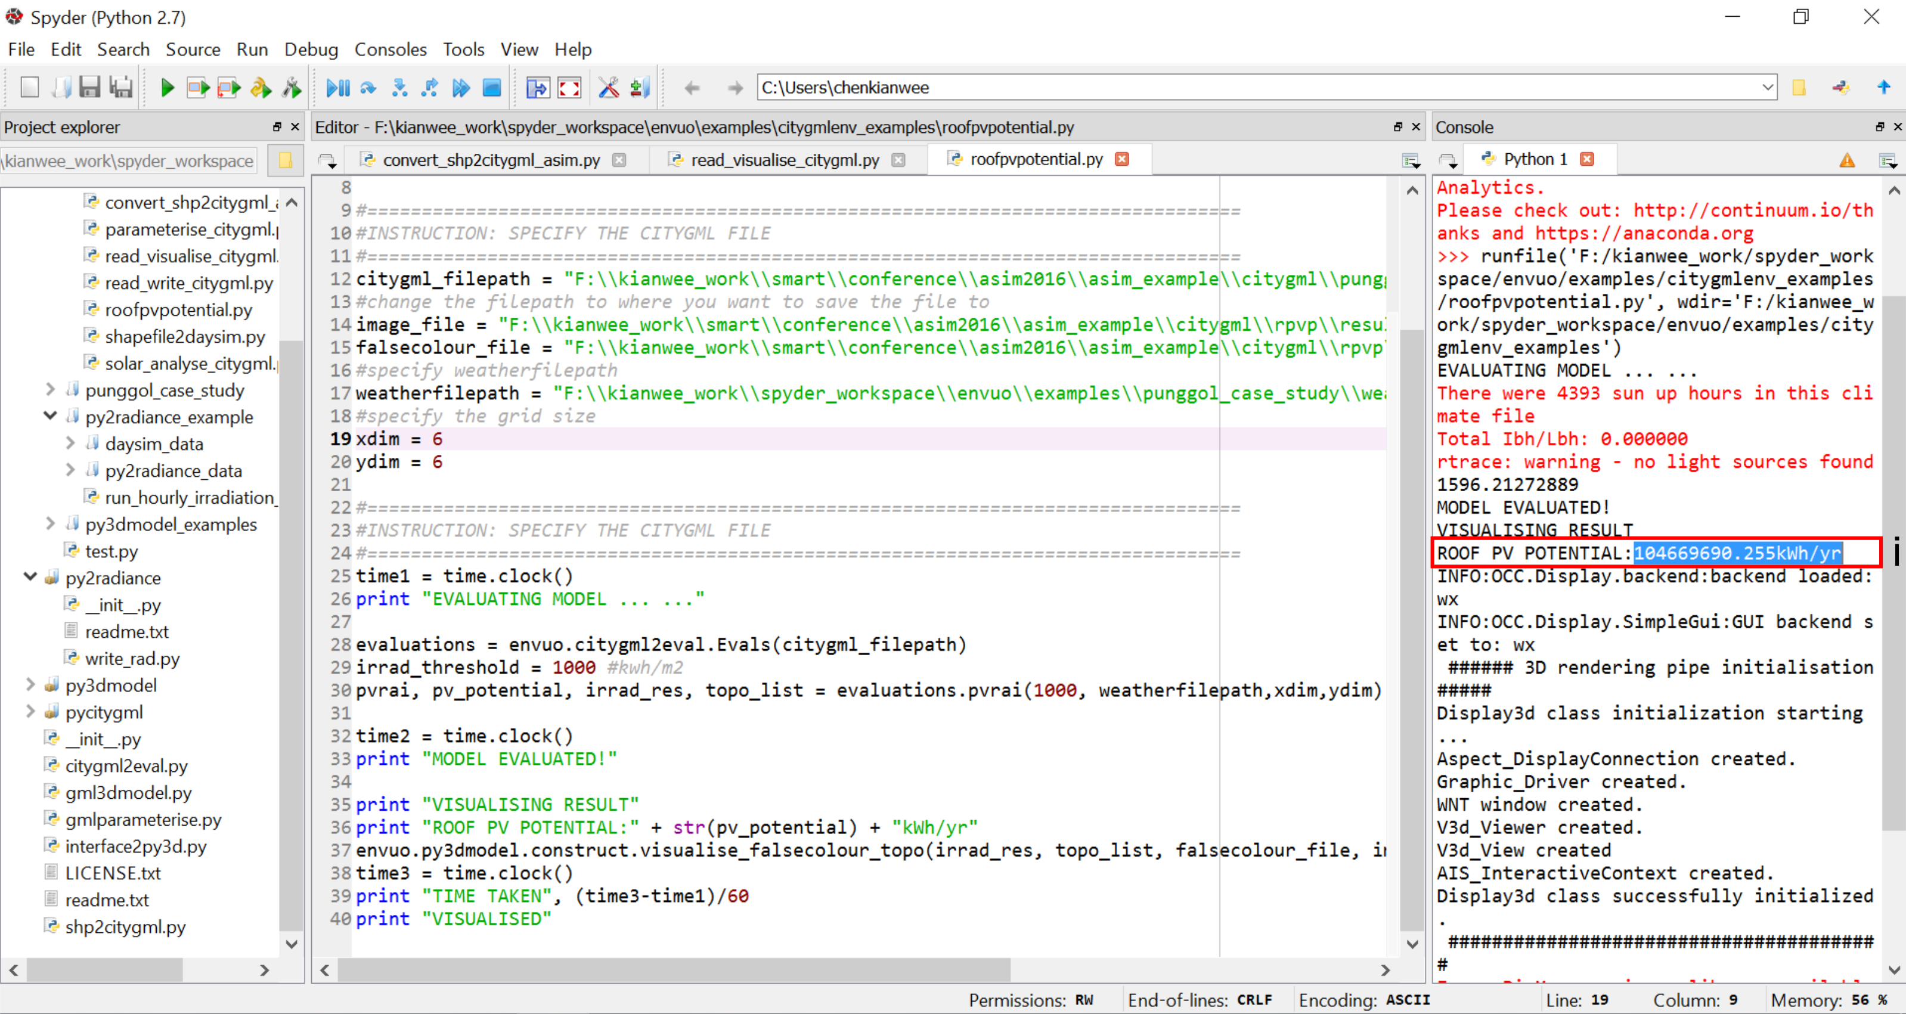Click the working directory path field
1906x1014 pixels.
click(1258, 88)
